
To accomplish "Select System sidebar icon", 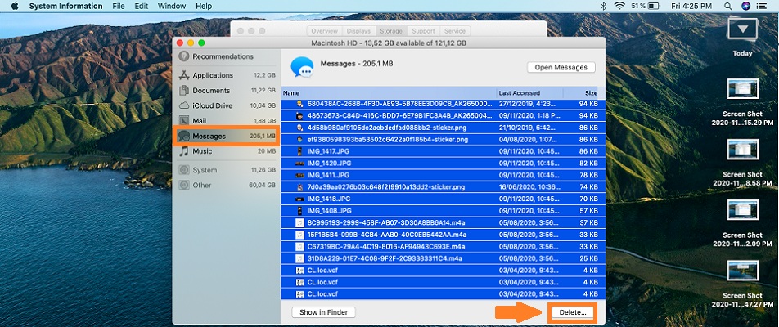I will [x=184, y=170].
